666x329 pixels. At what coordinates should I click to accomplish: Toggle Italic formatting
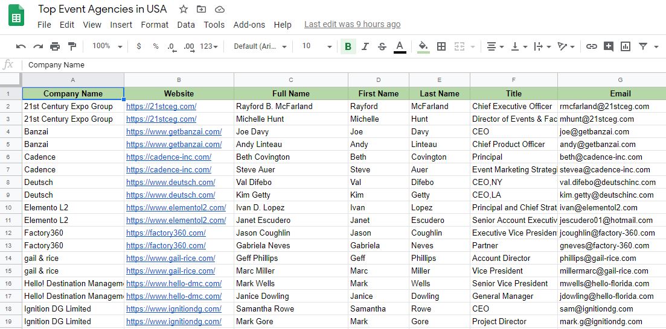tap(365, 46)
